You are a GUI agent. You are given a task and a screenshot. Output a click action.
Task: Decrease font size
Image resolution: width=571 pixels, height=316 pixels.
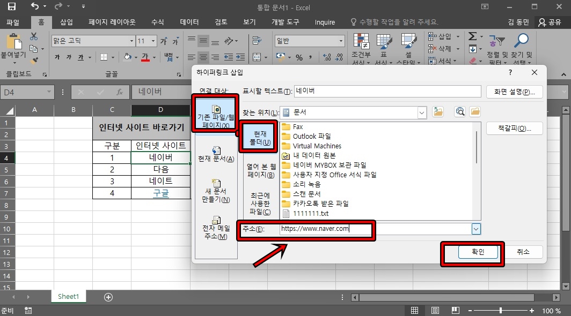[175, 41]
